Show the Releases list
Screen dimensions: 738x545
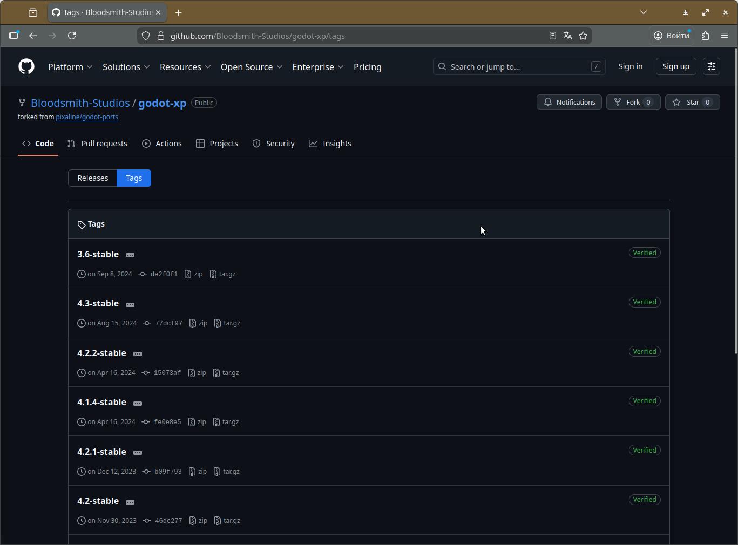tap(93, 178)
